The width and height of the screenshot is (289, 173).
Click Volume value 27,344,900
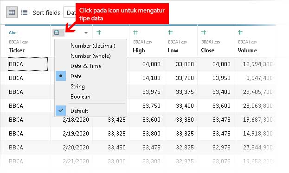pyautogui.click(x=257, y=148)
